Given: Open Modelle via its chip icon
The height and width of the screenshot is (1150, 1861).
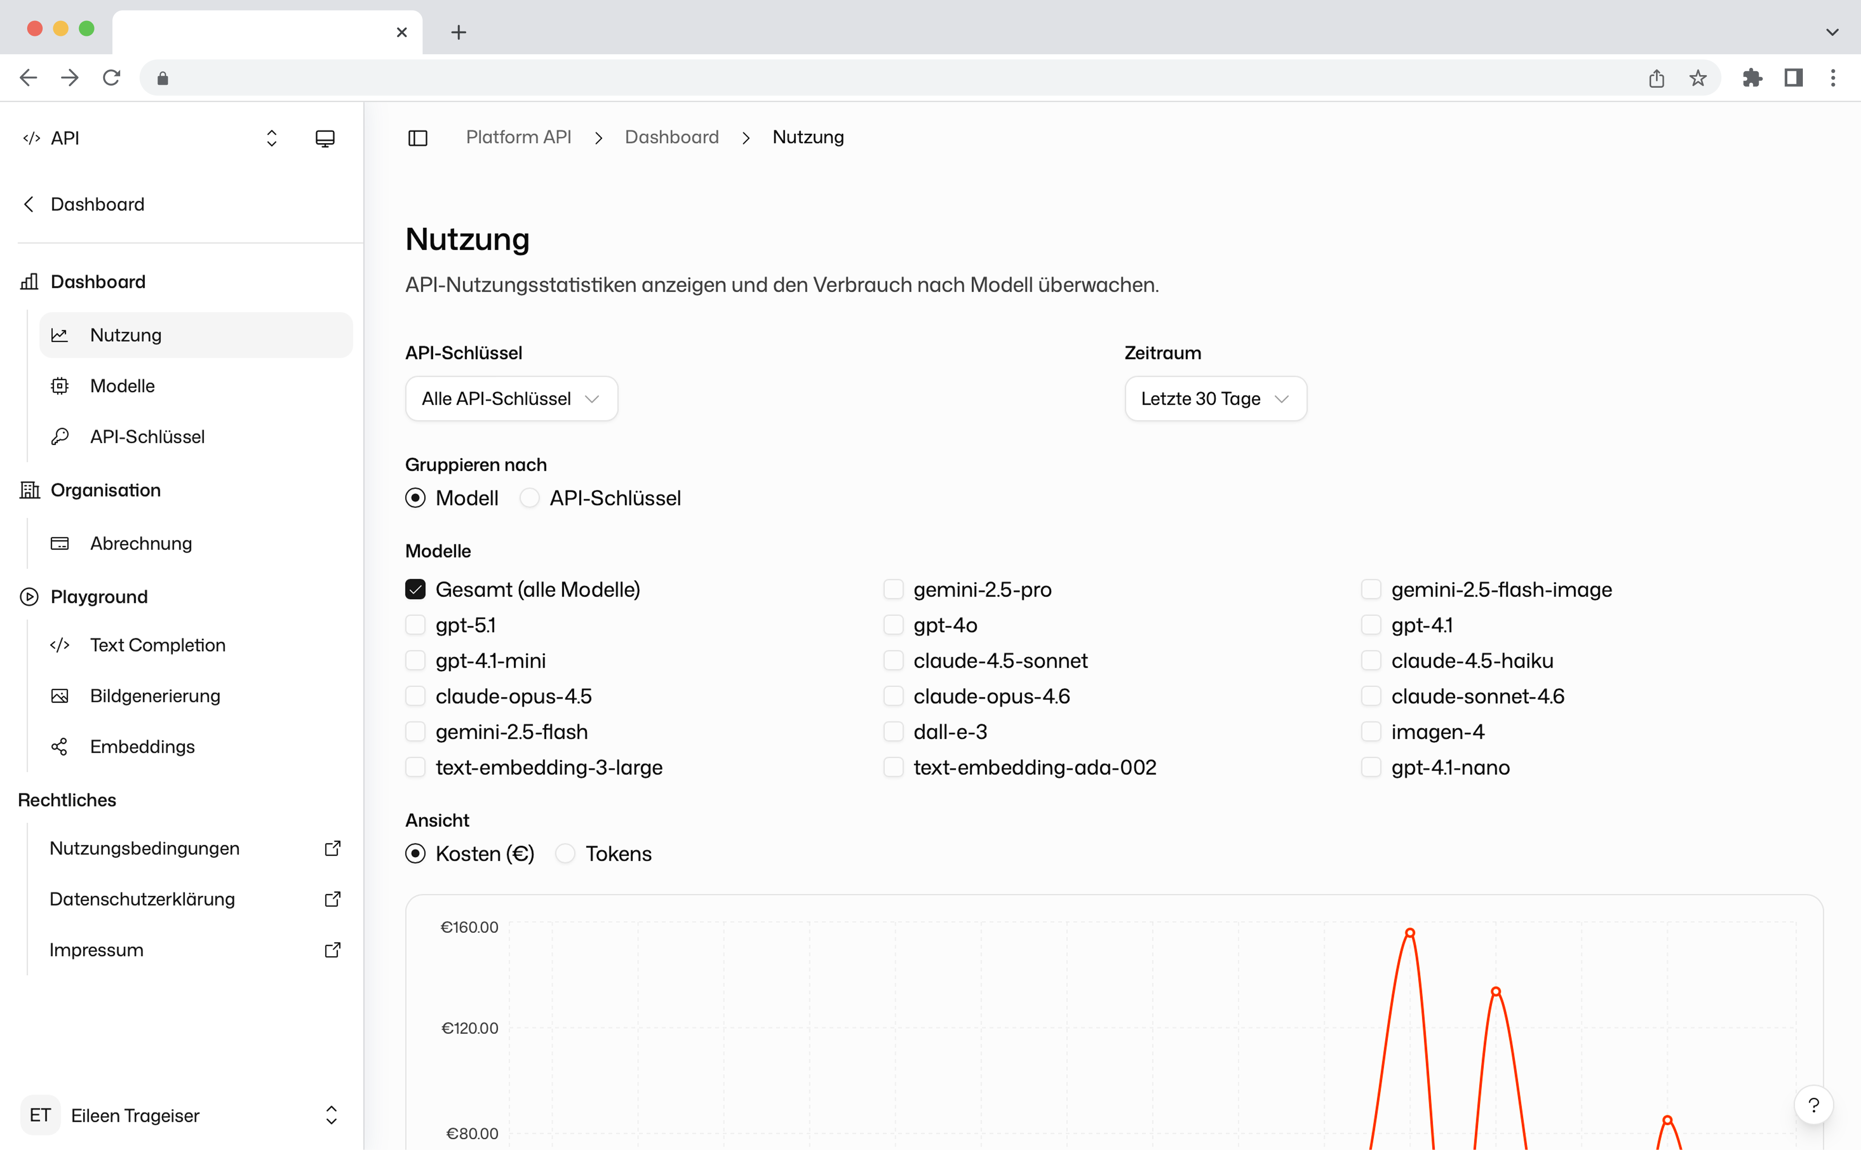Looking at the screenshot, I should [60, 386].
